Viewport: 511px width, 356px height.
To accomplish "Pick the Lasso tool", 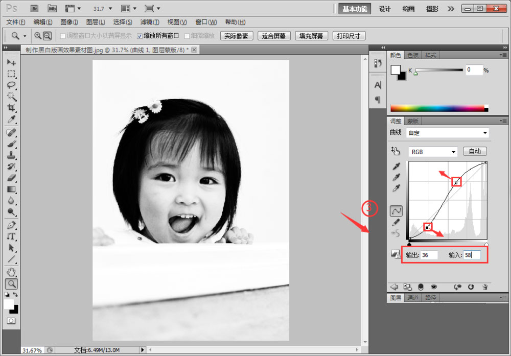I will (x=11, y=85).
